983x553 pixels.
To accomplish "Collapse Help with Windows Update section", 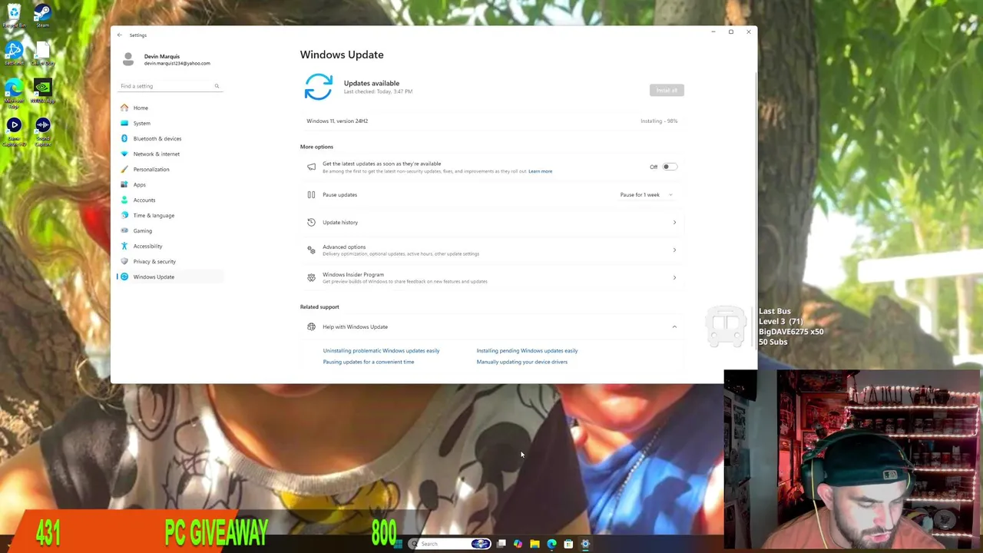I will click(x=674, y=327).
